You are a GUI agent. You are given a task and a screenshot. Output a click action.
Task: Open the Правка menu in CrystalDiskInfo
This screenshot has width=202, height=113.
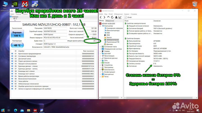pyautogui.click(x=18, y=14)
